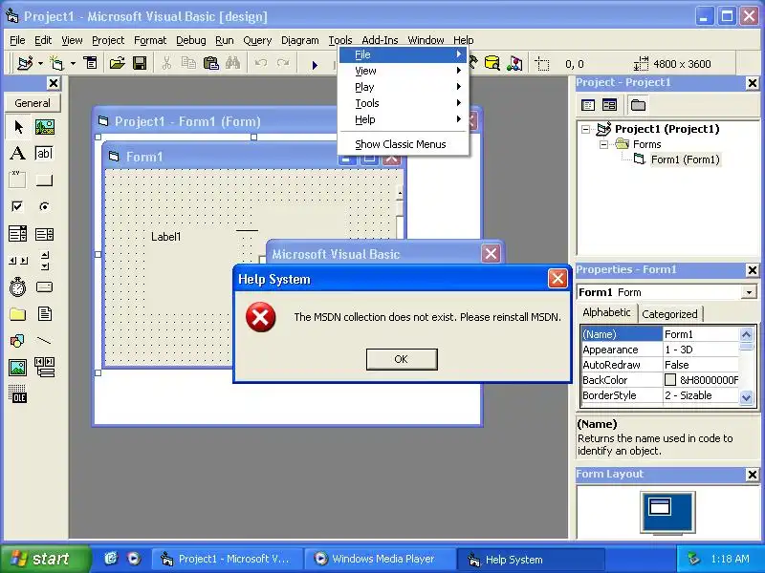Collapse the Project1 (Project1) tree node

(x=585, y=129)
